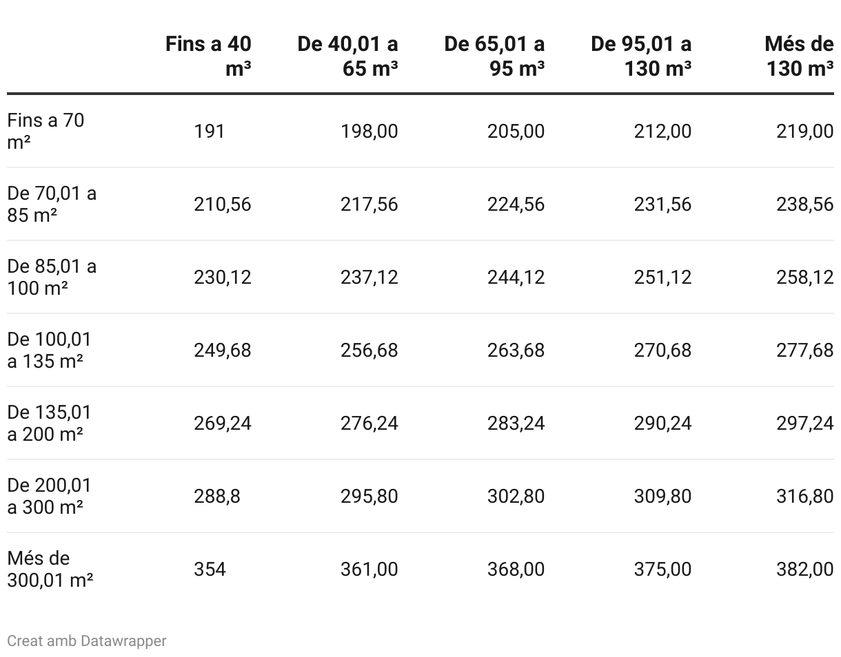Viewport: 841px width, 657px height.
Task: Click the cell showing 244,12
Action: coord(516,277)
